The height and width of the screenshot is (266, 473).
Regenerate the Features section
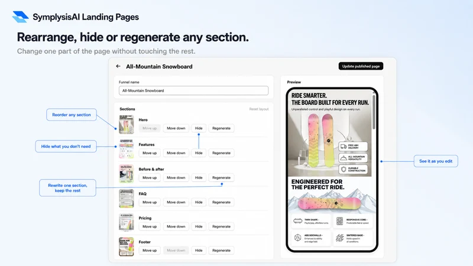(x=221, y=153)
